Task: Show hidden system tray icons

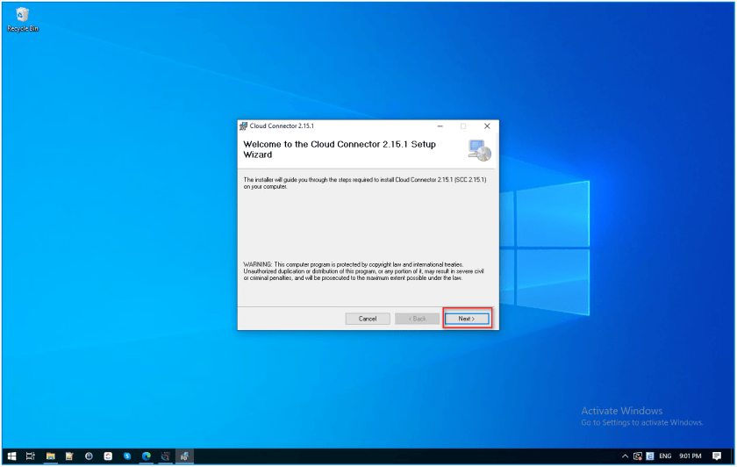Action: (625, 456)
